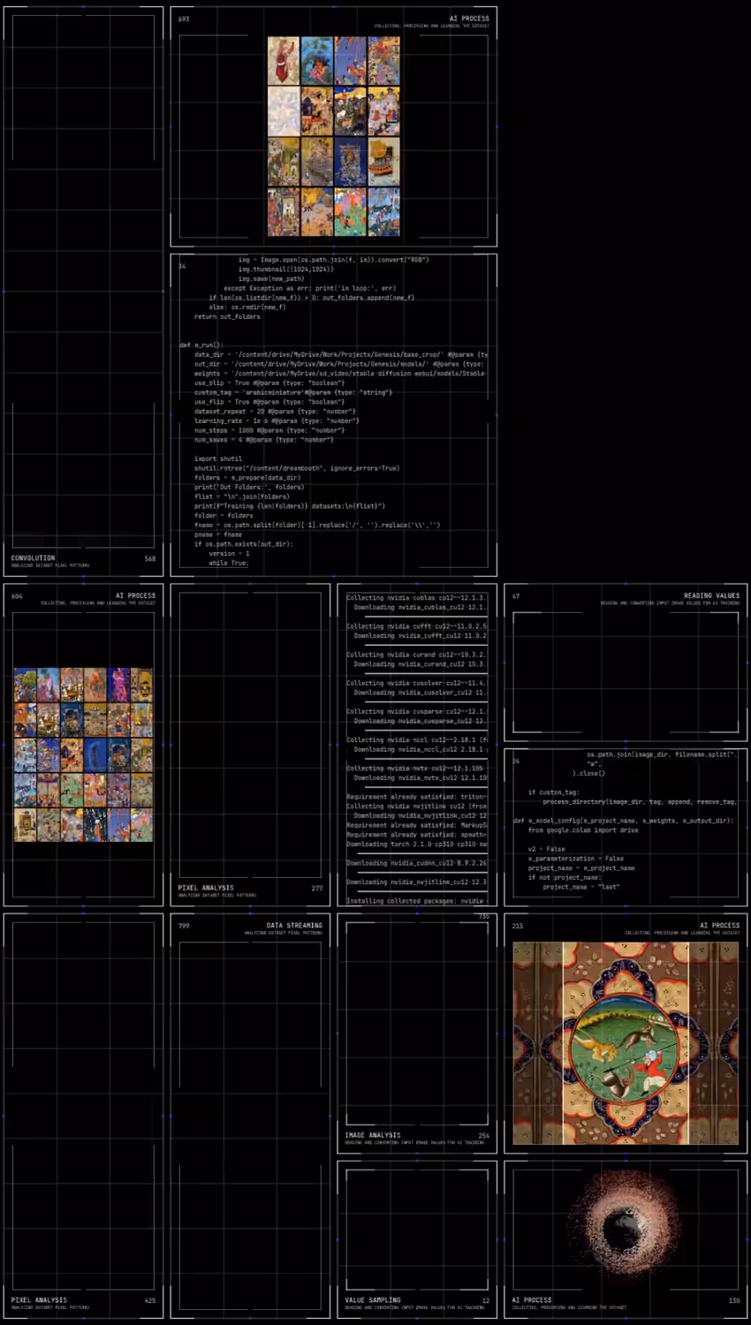
Task: Click 'Collecting nvidia cusolver cu12' log line
Action: pyautogui.click(x=416, y=683)
